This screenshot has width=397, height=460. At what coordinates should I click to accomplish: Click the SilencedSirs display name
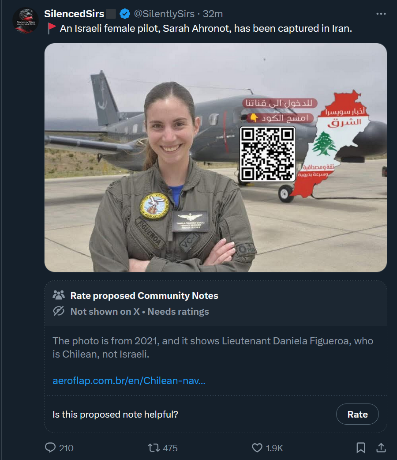pos(74,14)
